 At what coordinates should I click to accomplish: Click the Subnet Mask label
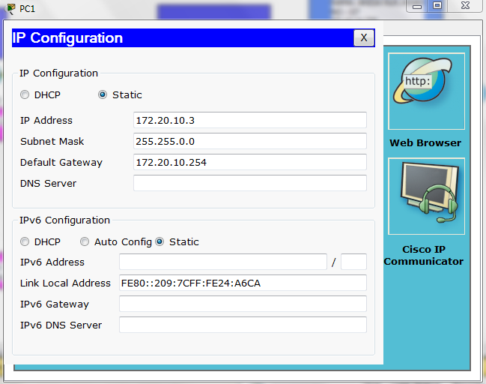click(x=52, y=141)
